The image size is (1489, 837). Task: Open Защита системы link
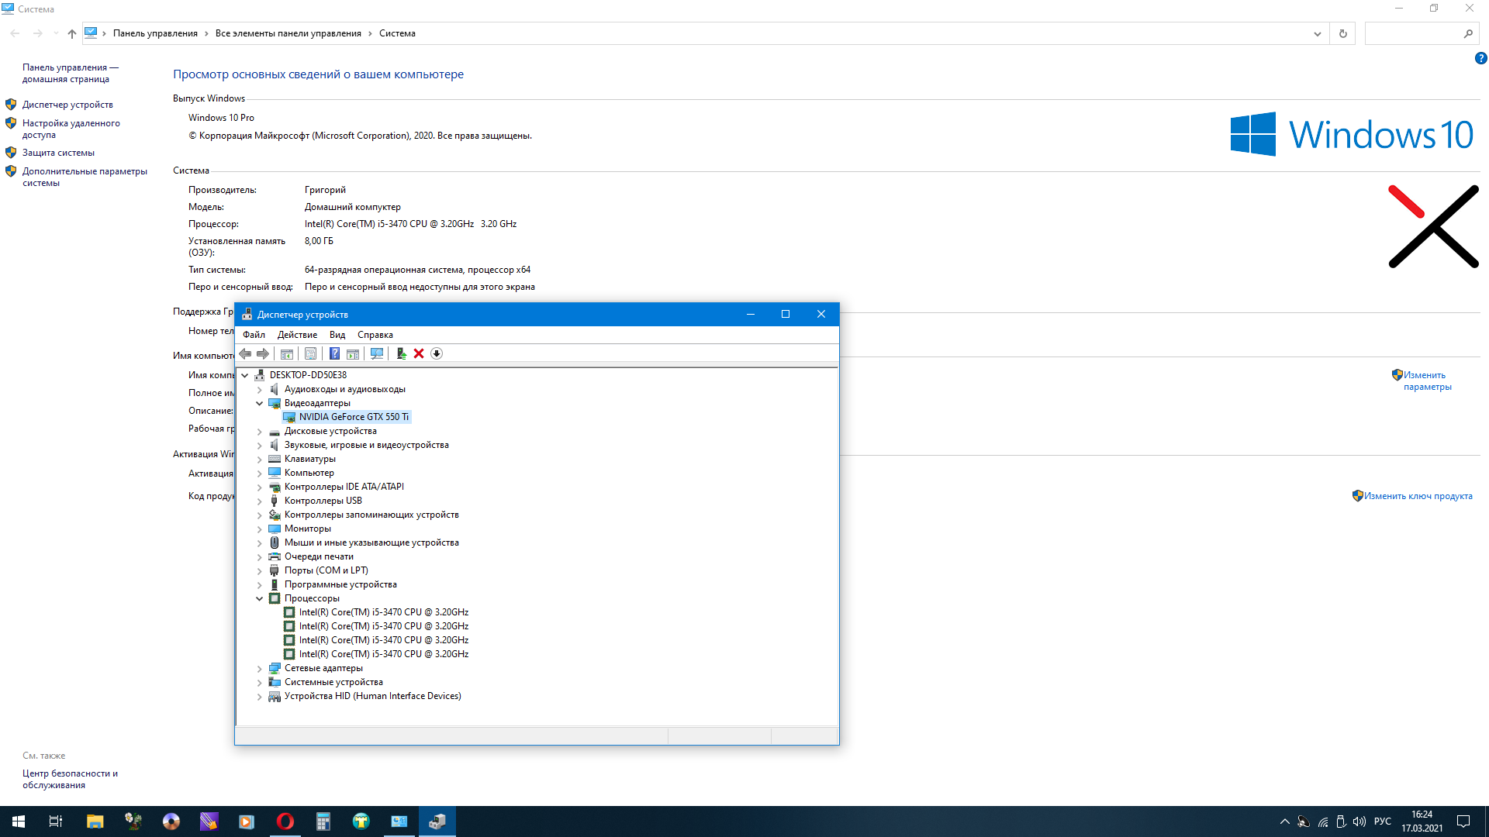coord(58,153)
